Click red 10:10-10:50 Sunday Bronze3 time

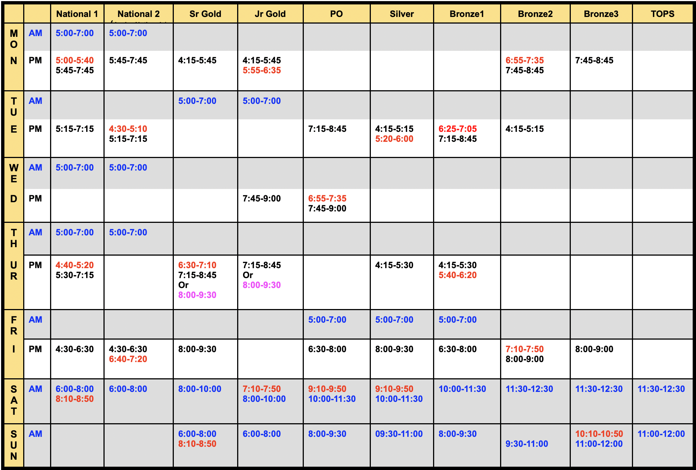pyautogui.click(x=599, y=434)
